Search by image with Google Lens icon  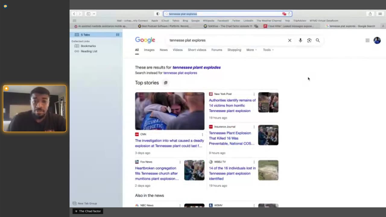[309, 40]
